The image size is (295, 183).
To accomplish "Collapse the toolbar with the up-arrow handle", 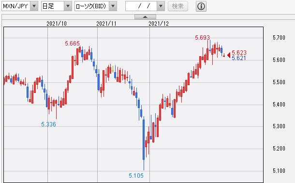I will 145,17.
